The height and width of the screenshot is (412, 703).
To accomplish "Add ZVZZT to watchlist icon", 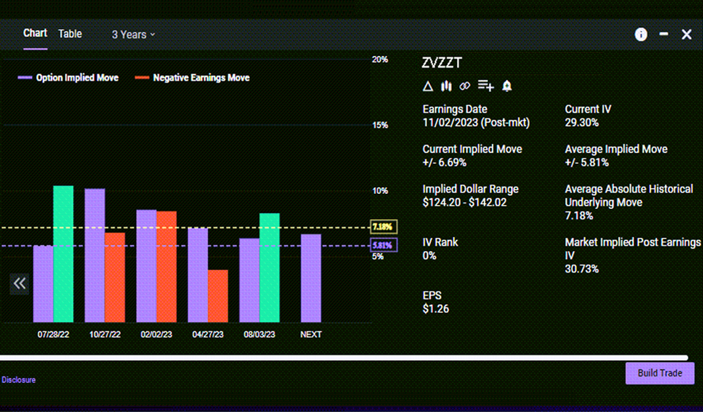I will (486, 86).
